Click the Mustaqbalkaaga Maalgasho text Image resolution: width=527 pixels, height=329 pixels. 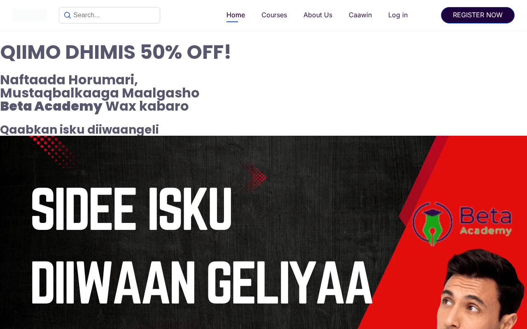(x=100, y=93)
